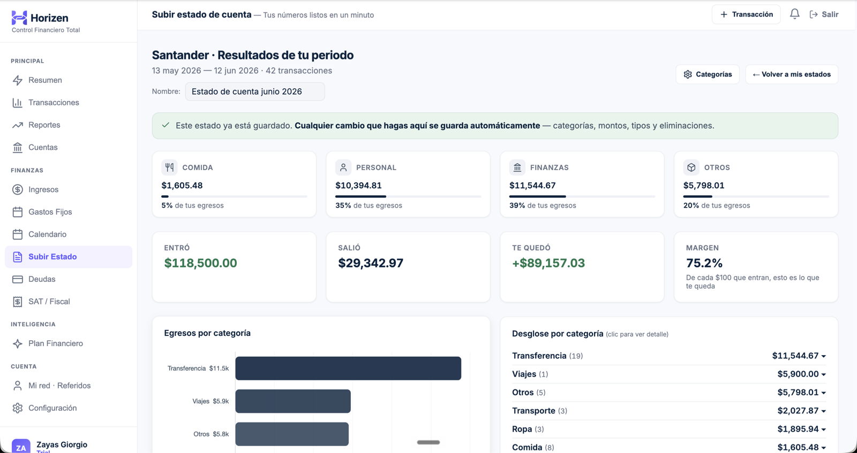Click the Configuración gear icon
The image size is (857, 453).
point(18,408)
